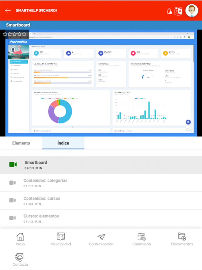Open Contenidos: categorías video
The width and height of the screenshot is (202, 270).
101,183
